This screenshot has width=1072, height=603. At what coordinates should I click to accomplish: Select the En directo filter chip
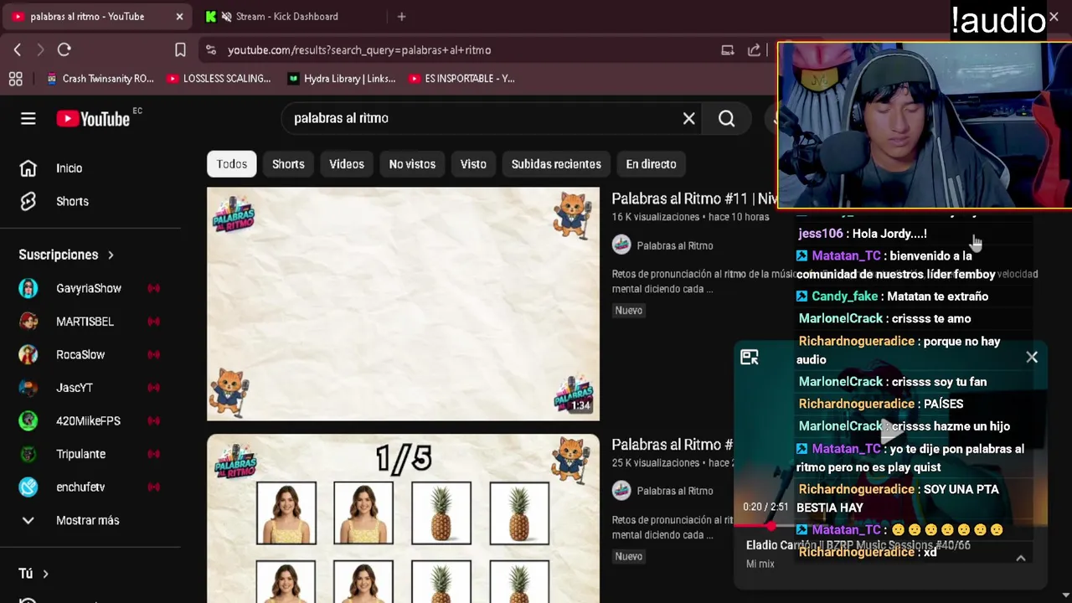pyautogui.click(x=651, y=164)
